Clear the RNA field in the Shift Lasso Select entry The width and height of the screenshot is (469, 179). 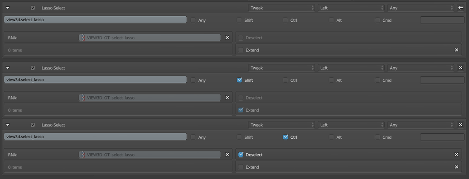[x=227, y=98]
